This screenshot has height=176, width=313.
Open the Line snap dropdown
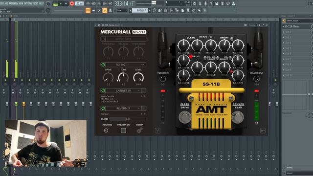point(122,10)
